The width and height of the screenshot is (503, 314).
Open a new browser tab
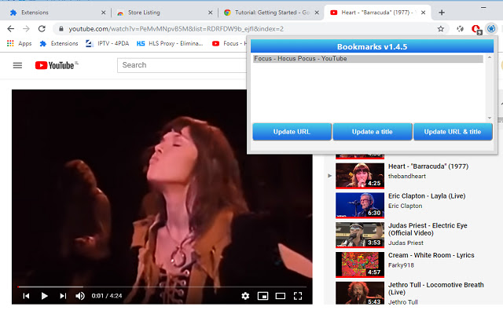[x=442, y=13]
